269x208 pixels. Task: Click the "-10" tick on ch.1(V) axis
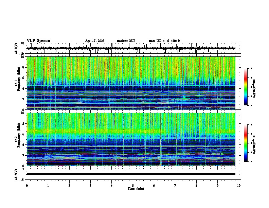22,54
